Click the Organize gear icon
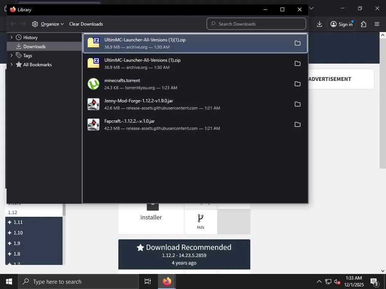Image resolution: width=386 pixels, height=289 pixels. point(35,24)
